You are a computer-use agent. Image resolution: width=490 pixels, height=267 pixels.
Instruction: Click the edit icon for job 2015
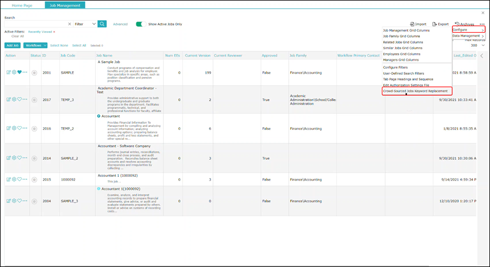point(9,179)
